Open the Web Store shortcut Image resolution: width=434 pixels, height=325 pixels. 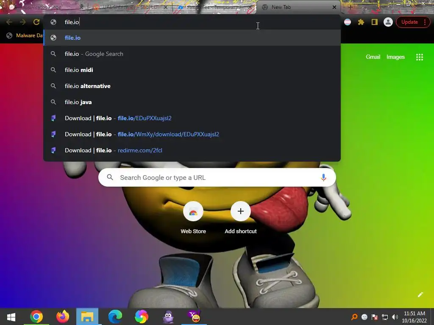[x=193, y=218]
